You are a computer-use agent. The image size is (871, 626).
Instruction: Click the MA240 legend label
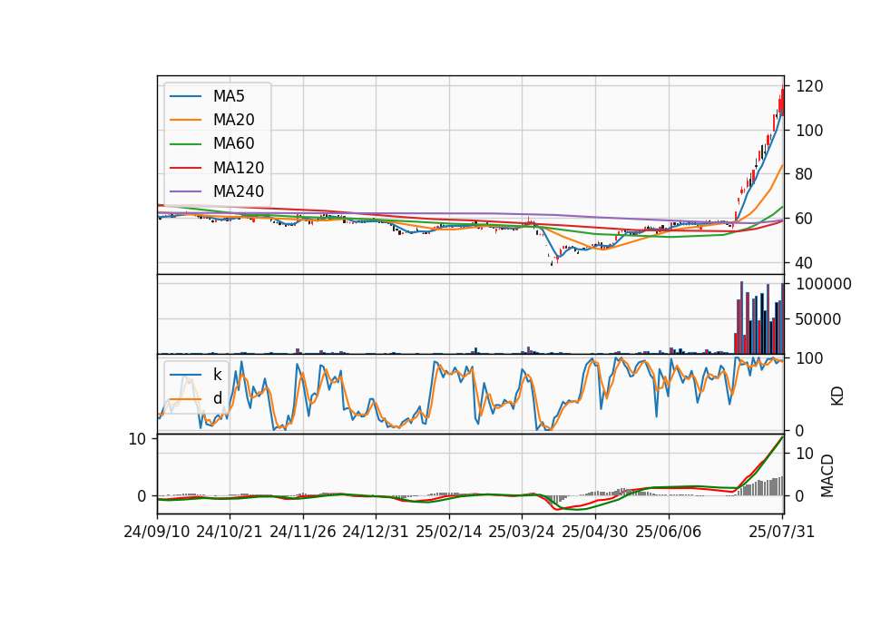coord(239,191)
